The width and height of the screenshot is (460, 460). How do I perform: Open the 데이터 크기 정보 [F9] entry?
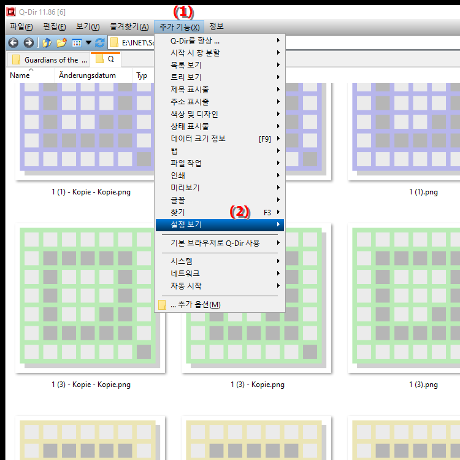point(220,139)
